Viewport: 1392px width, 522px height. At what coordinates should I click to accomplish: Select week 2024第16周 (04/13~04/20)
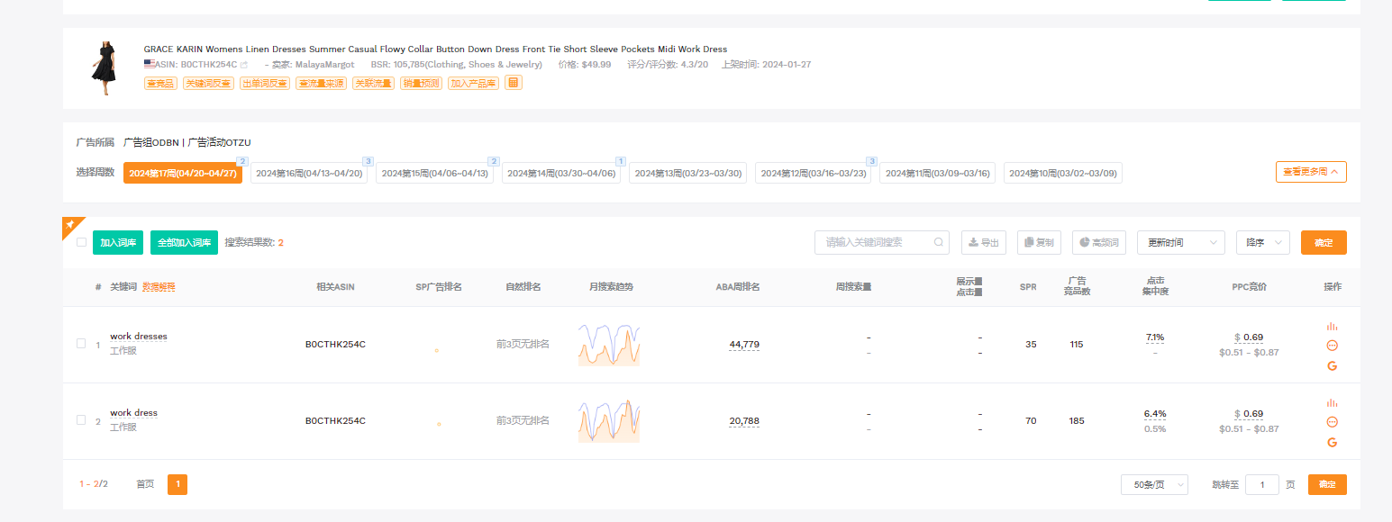(x=309, y=173)
